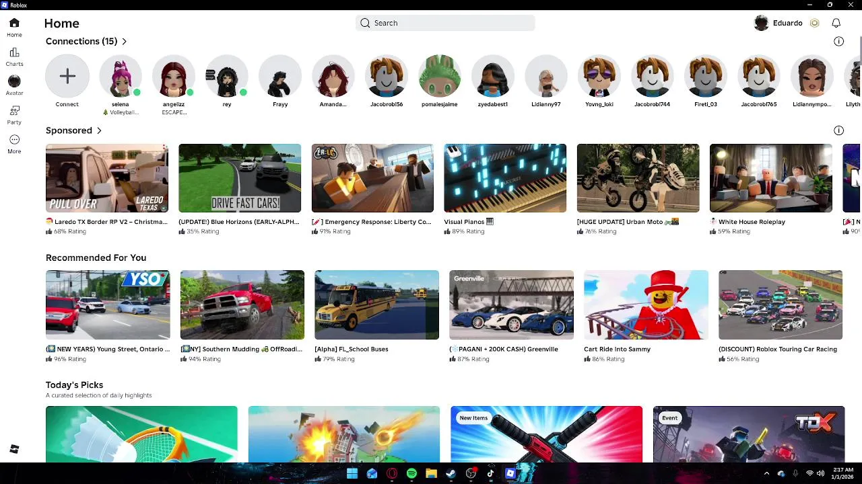Click the Connections (15) heading
Screen dimensions: 862x484
81,42
